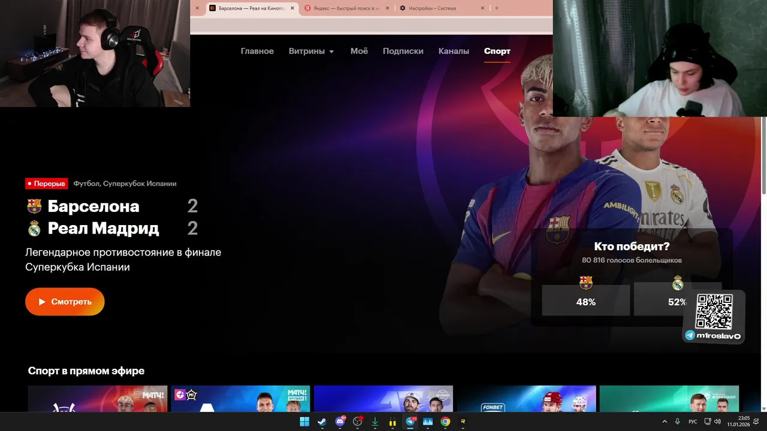This screenshot has width=767, height=431.
Task: Open the network tray icon
Action: click(x=708, y=421)
